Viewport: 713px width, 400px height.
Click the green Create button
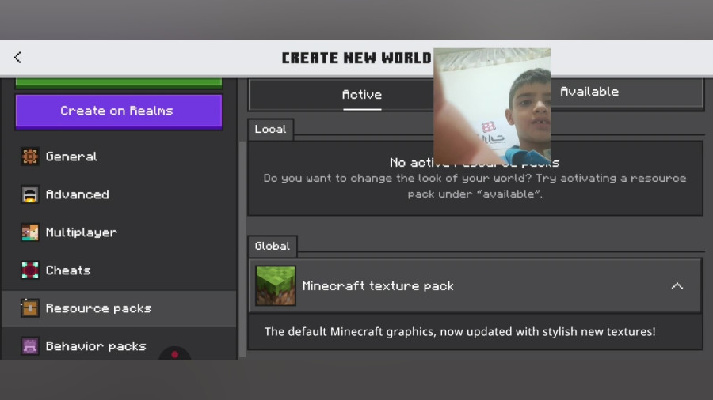(119, 82)
